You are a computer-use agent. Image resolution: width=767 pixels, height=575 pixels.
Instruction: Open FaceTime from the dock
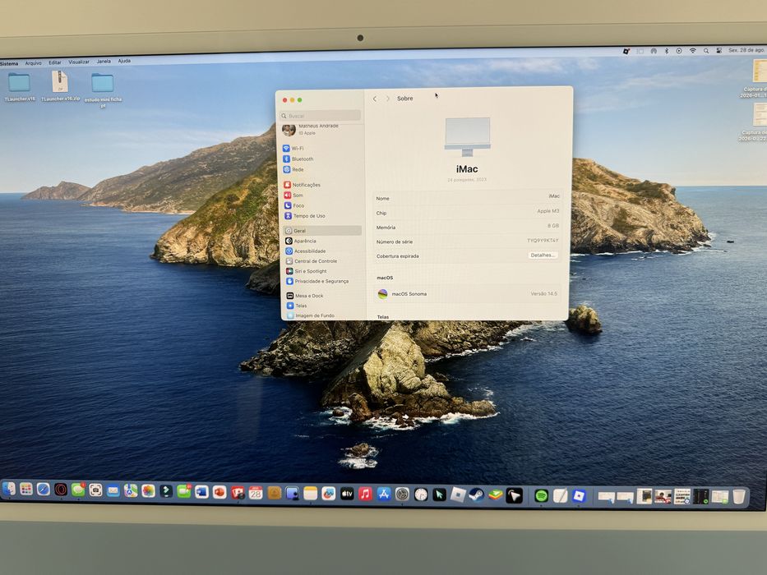[x=184, y=491]
